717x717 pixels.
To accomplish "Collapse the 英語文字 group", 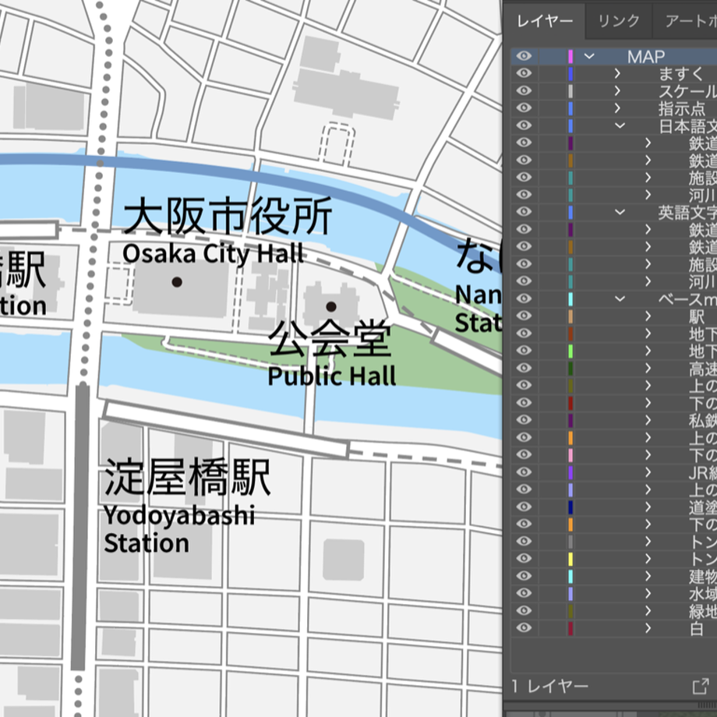I will [620, 212].
